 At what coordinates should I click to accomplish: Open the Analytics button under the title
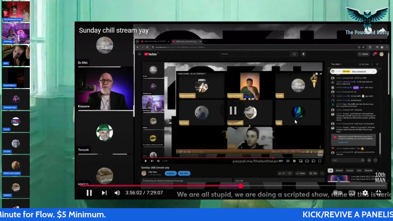[x=171, y=173]
